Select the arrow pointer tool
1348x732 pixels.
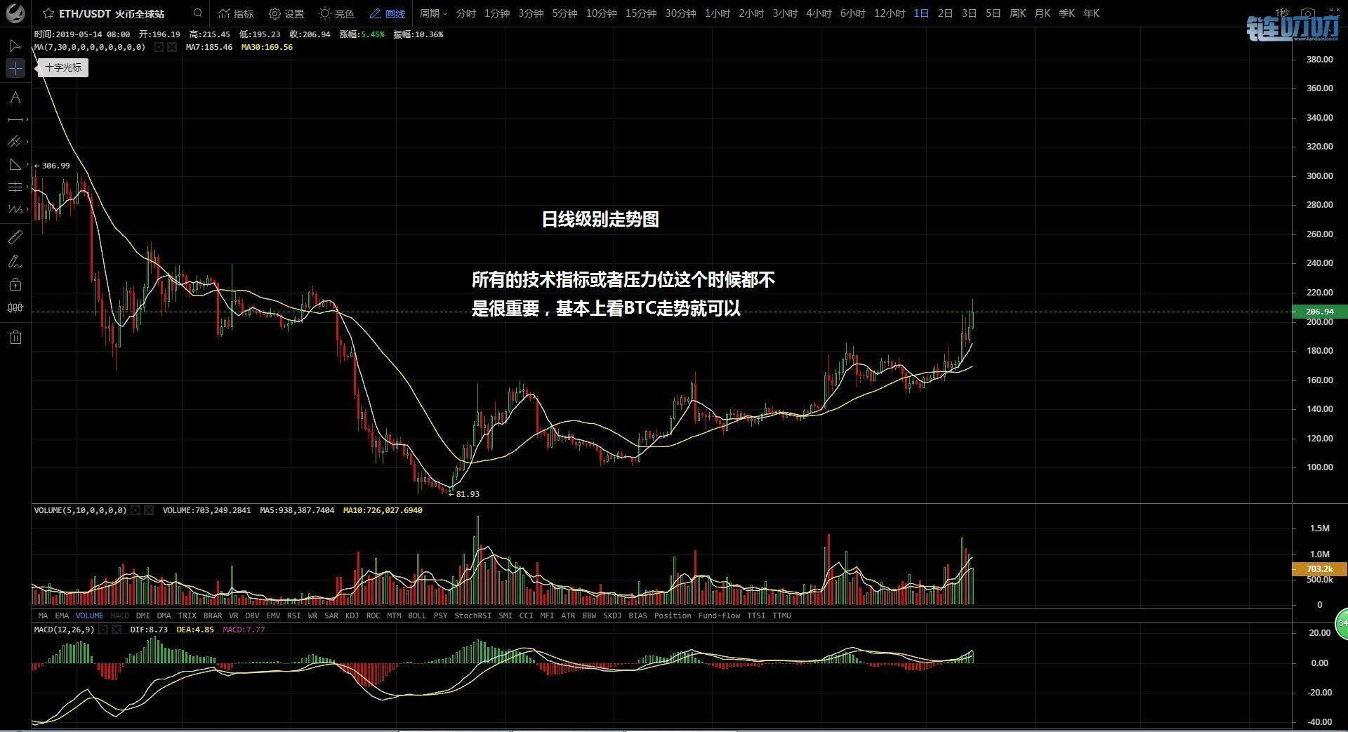tap(15, 46)
